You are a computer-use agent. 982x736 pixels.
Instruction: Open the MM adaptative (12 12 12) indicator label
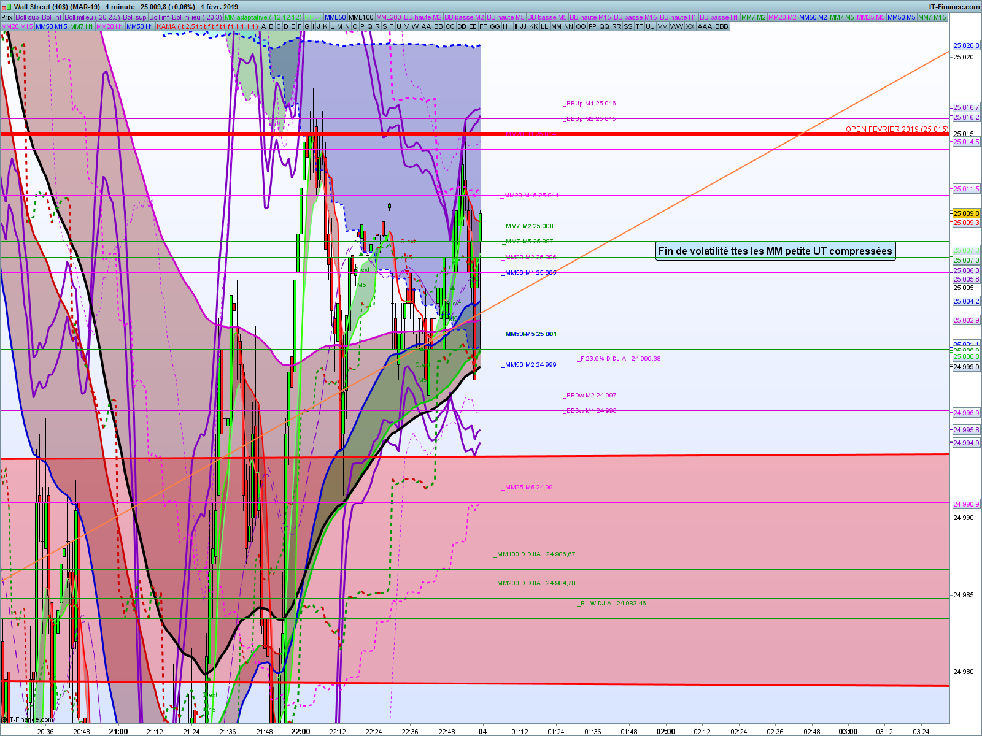[263, 17]
